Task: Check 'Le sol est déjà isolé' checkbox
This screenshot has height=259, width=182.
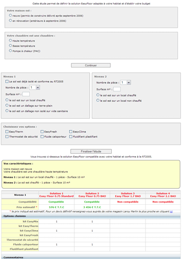Action: point(7,81)
